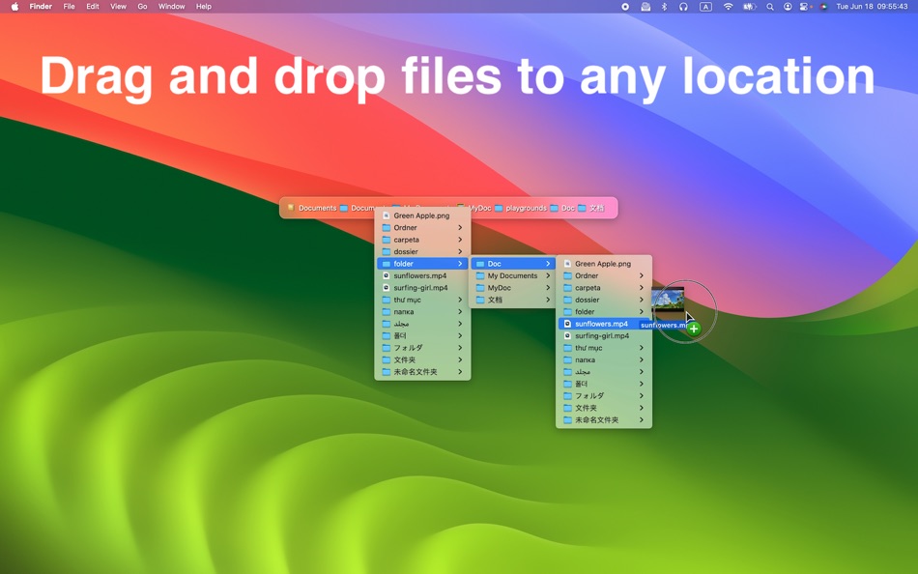Click playgrounds in the path bar

click(526, 208)
